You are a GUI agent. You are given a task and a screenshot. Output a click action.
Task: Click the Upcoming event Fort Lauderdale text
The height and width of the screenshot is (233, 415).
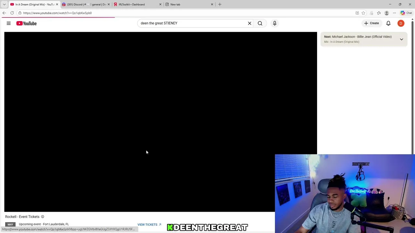44,224
